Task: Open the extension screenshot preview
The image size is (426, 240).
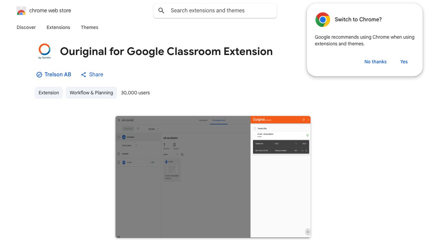Action: [213, 177]
